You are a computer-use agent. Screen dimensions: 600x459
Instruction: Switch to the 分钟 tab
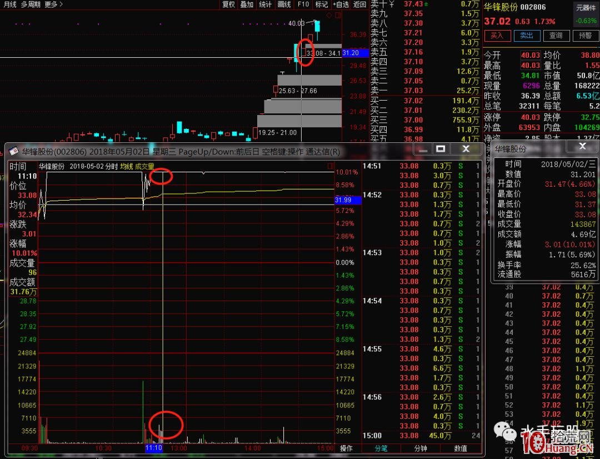[421, 448]
